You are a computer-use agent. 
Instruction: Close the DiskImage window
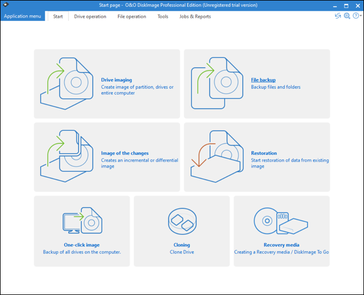(358, 6)
